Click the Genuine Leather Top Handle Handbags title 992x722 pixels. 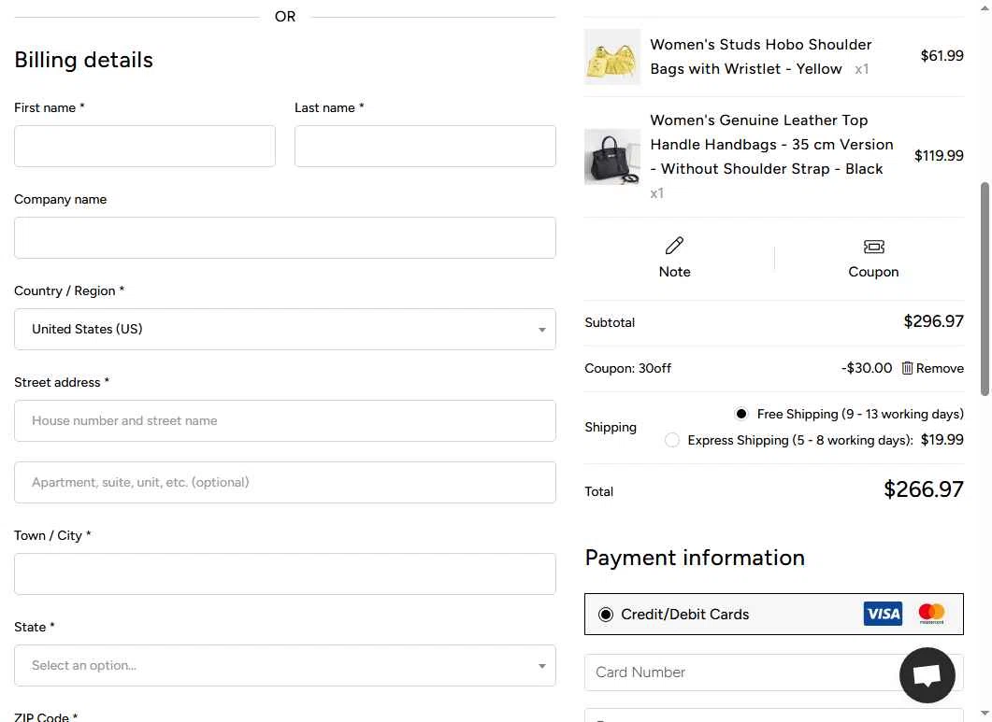click(x=772, y=145)
